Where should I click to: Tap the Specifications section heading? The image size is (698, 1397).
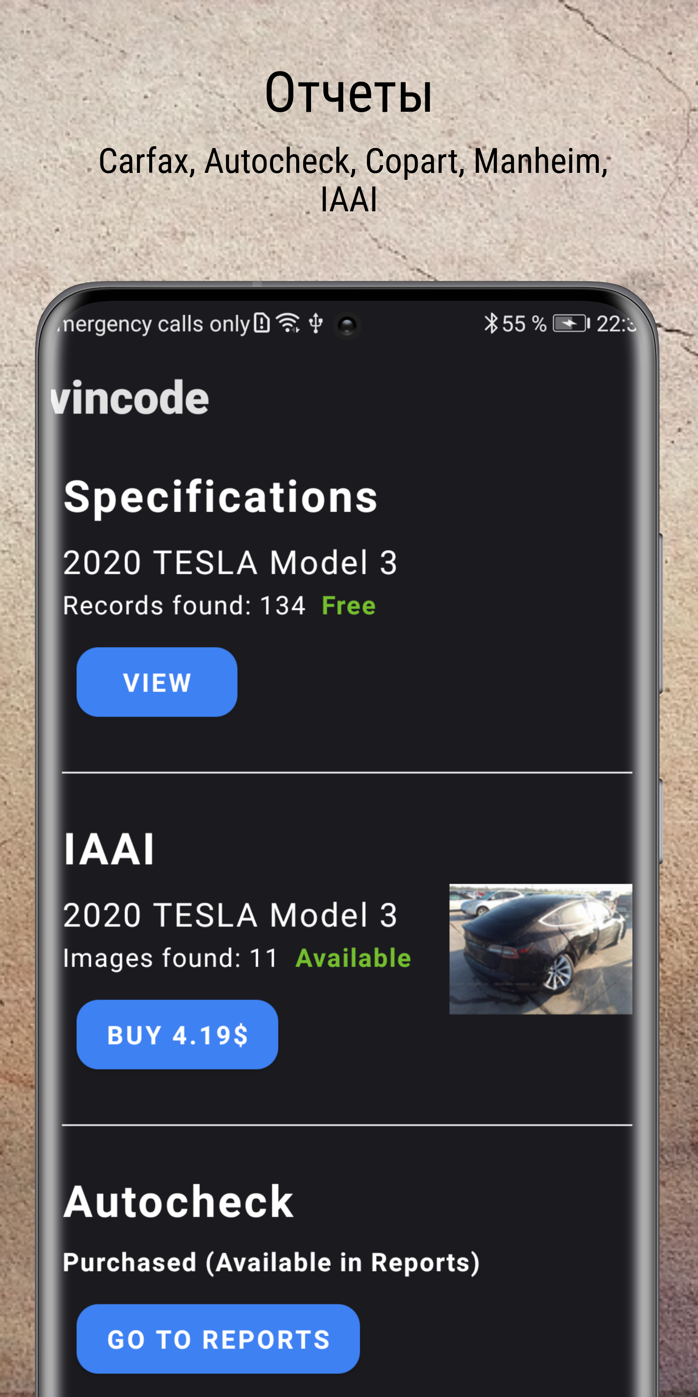(x=220, y=497)
